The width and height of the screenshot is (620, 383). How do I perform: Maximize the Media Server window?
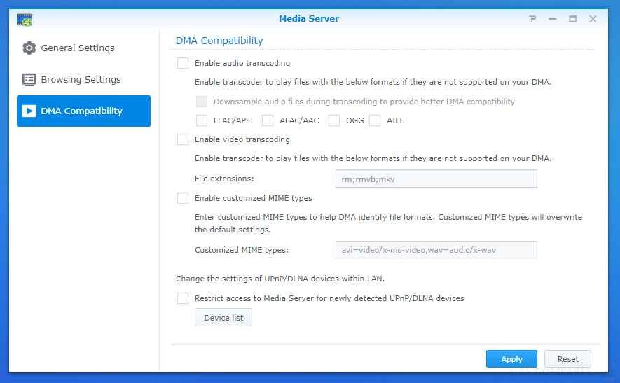point(572,19)
